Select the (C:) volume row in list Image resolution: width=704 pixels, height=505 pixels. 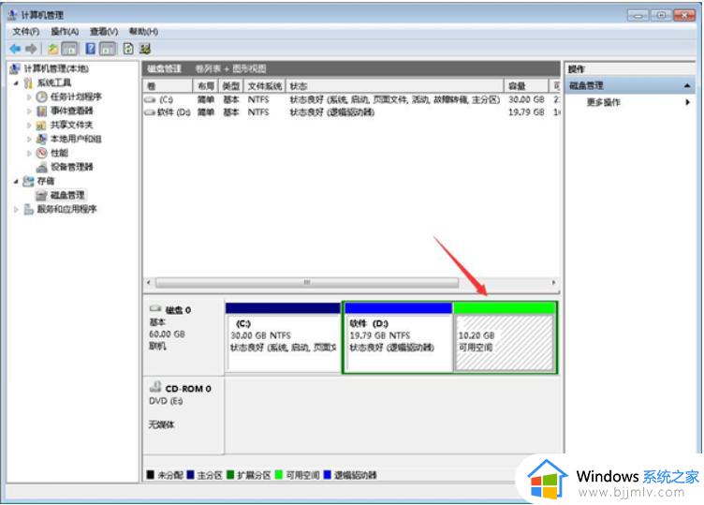[352, 99]
